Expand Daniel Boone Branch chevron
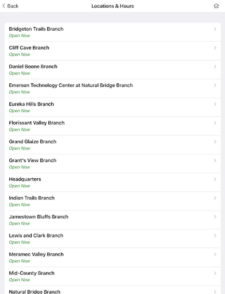Viewport: 225px width, 294px height. [x=215, y=67]
